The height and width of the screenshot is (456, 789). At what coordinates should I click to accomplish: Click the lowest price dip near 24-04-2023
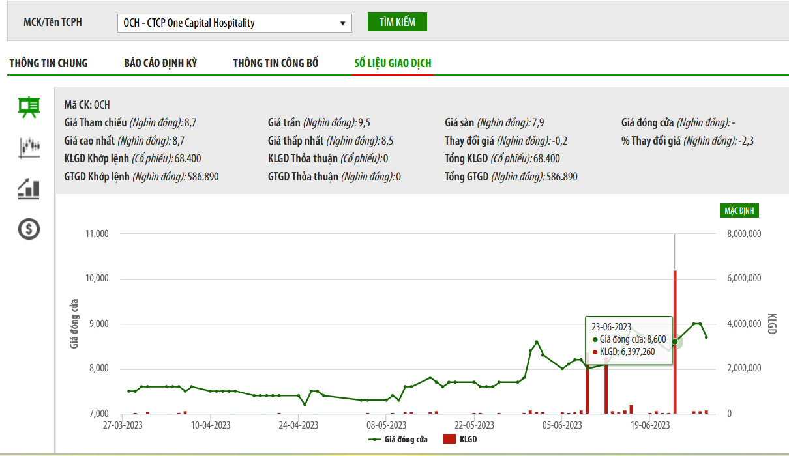[x=305, y=405]
